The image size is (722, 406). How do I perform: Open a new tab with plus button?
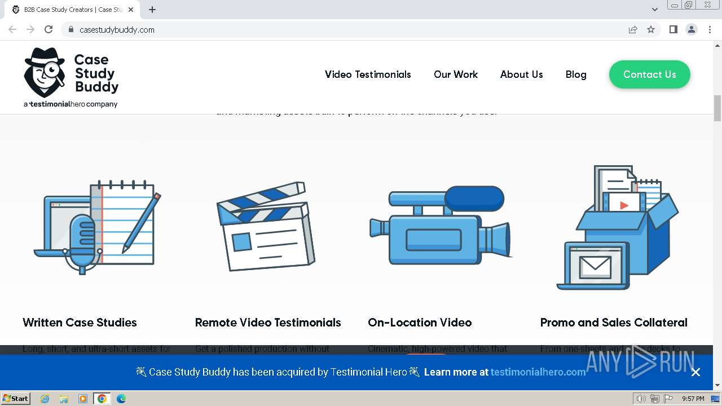pos(152,10)
